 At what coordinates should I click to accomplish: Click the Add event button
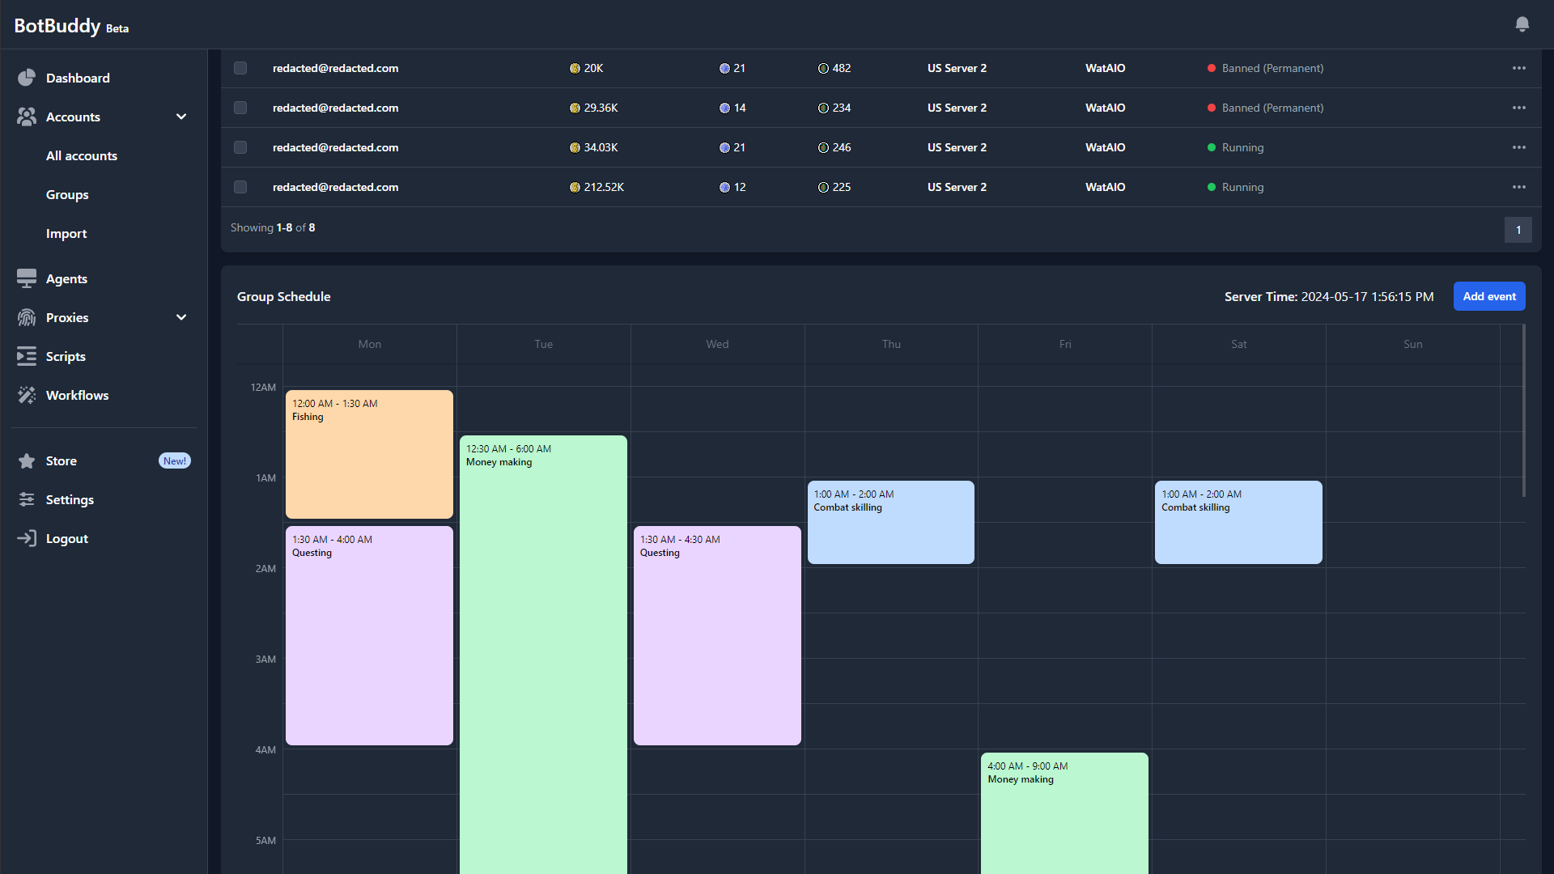click(1488, 296)
